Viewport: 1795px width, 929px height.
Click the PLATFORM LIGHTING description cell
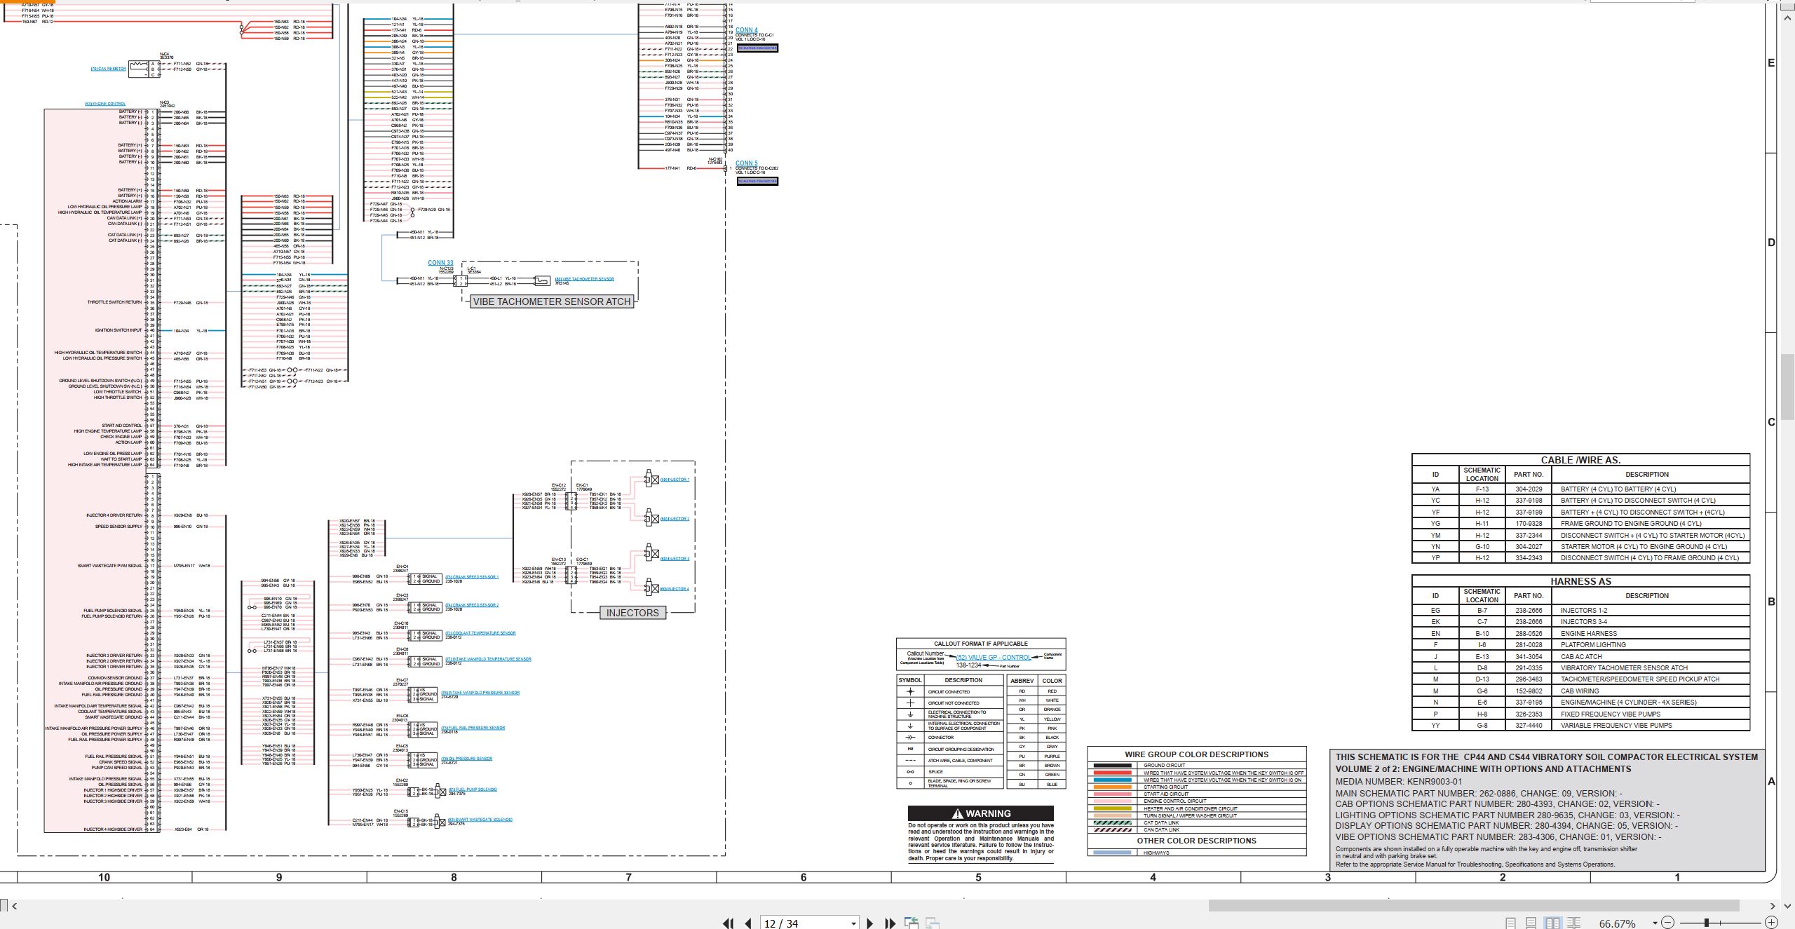pos(1651,645)
